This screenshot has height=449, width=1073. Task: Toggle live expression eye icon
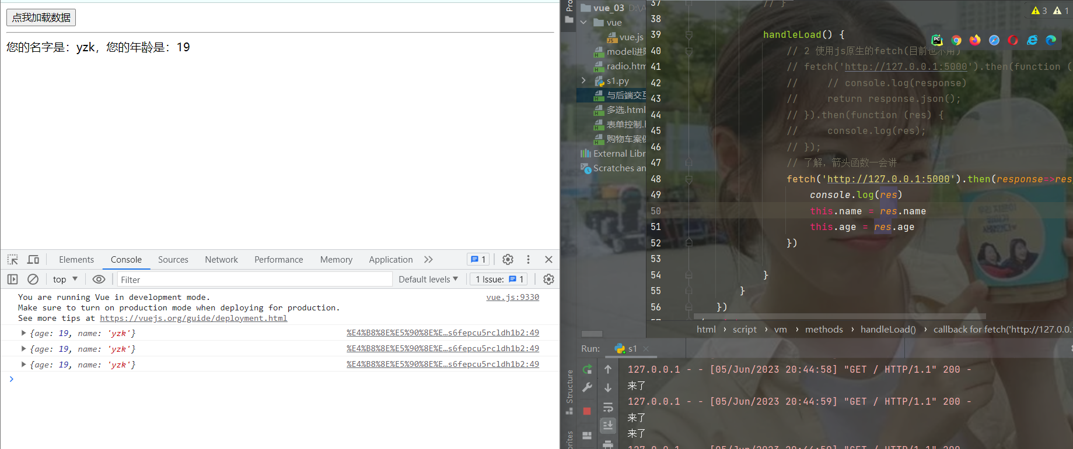tap(99, 280)
